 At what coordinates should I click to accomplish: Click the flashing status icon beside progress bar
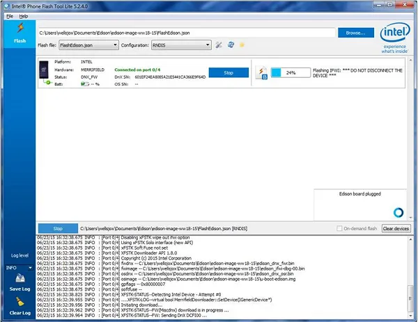[x=261, y=72]
